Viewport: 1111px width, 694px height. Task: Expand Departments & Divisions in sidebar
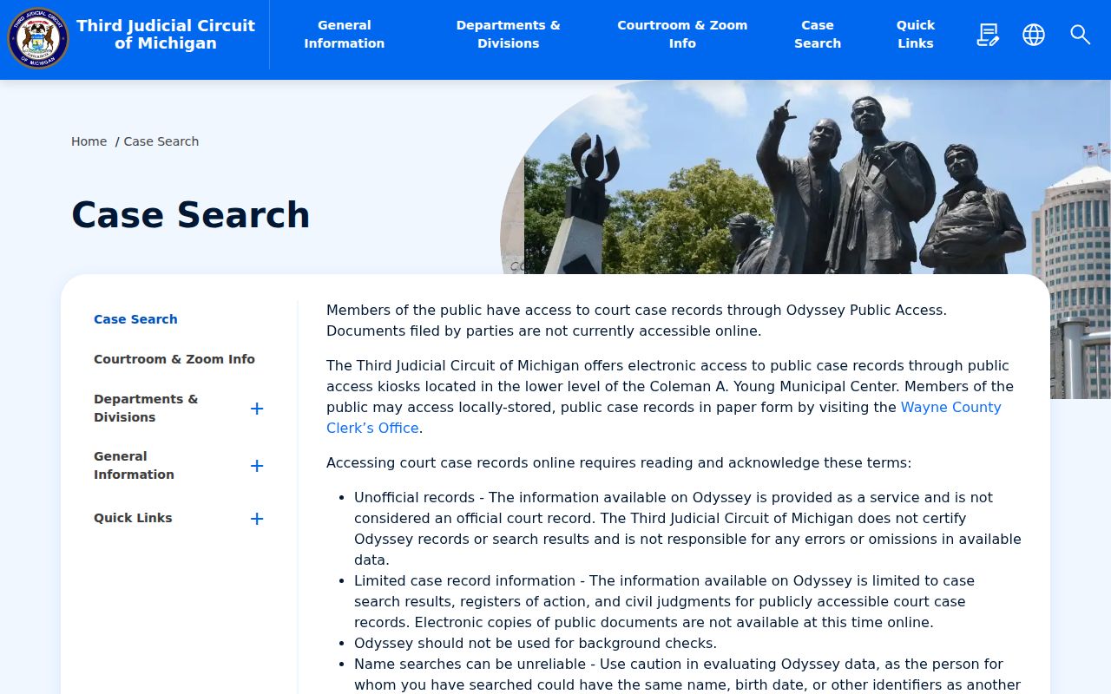[x=257, y=409]
